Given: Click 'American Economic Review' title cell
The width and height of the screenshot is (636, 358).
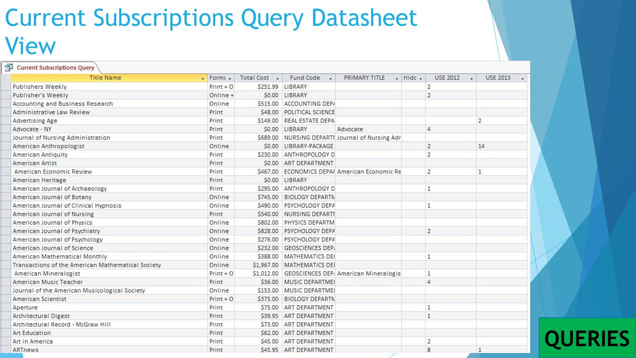Looking at the screenshot, I should [x=109, y=172].
